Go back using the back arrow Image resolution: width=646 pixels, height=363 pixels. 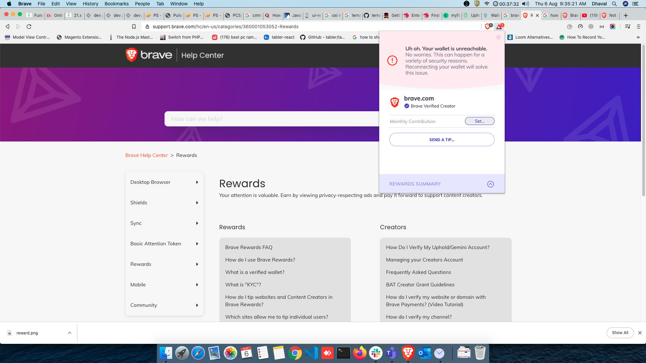point(7,27)
